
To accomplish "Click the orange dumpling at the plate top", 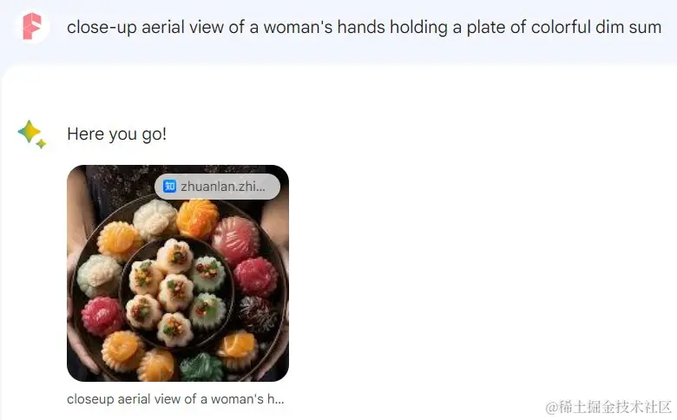I will pos(198,218).
